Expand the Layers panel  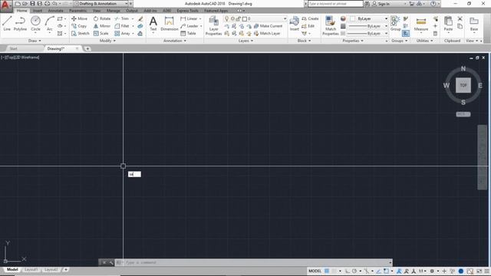click(245, 41)
